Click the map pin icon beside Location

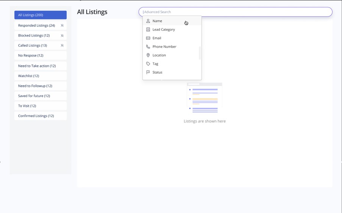click(x=148, y=55)
